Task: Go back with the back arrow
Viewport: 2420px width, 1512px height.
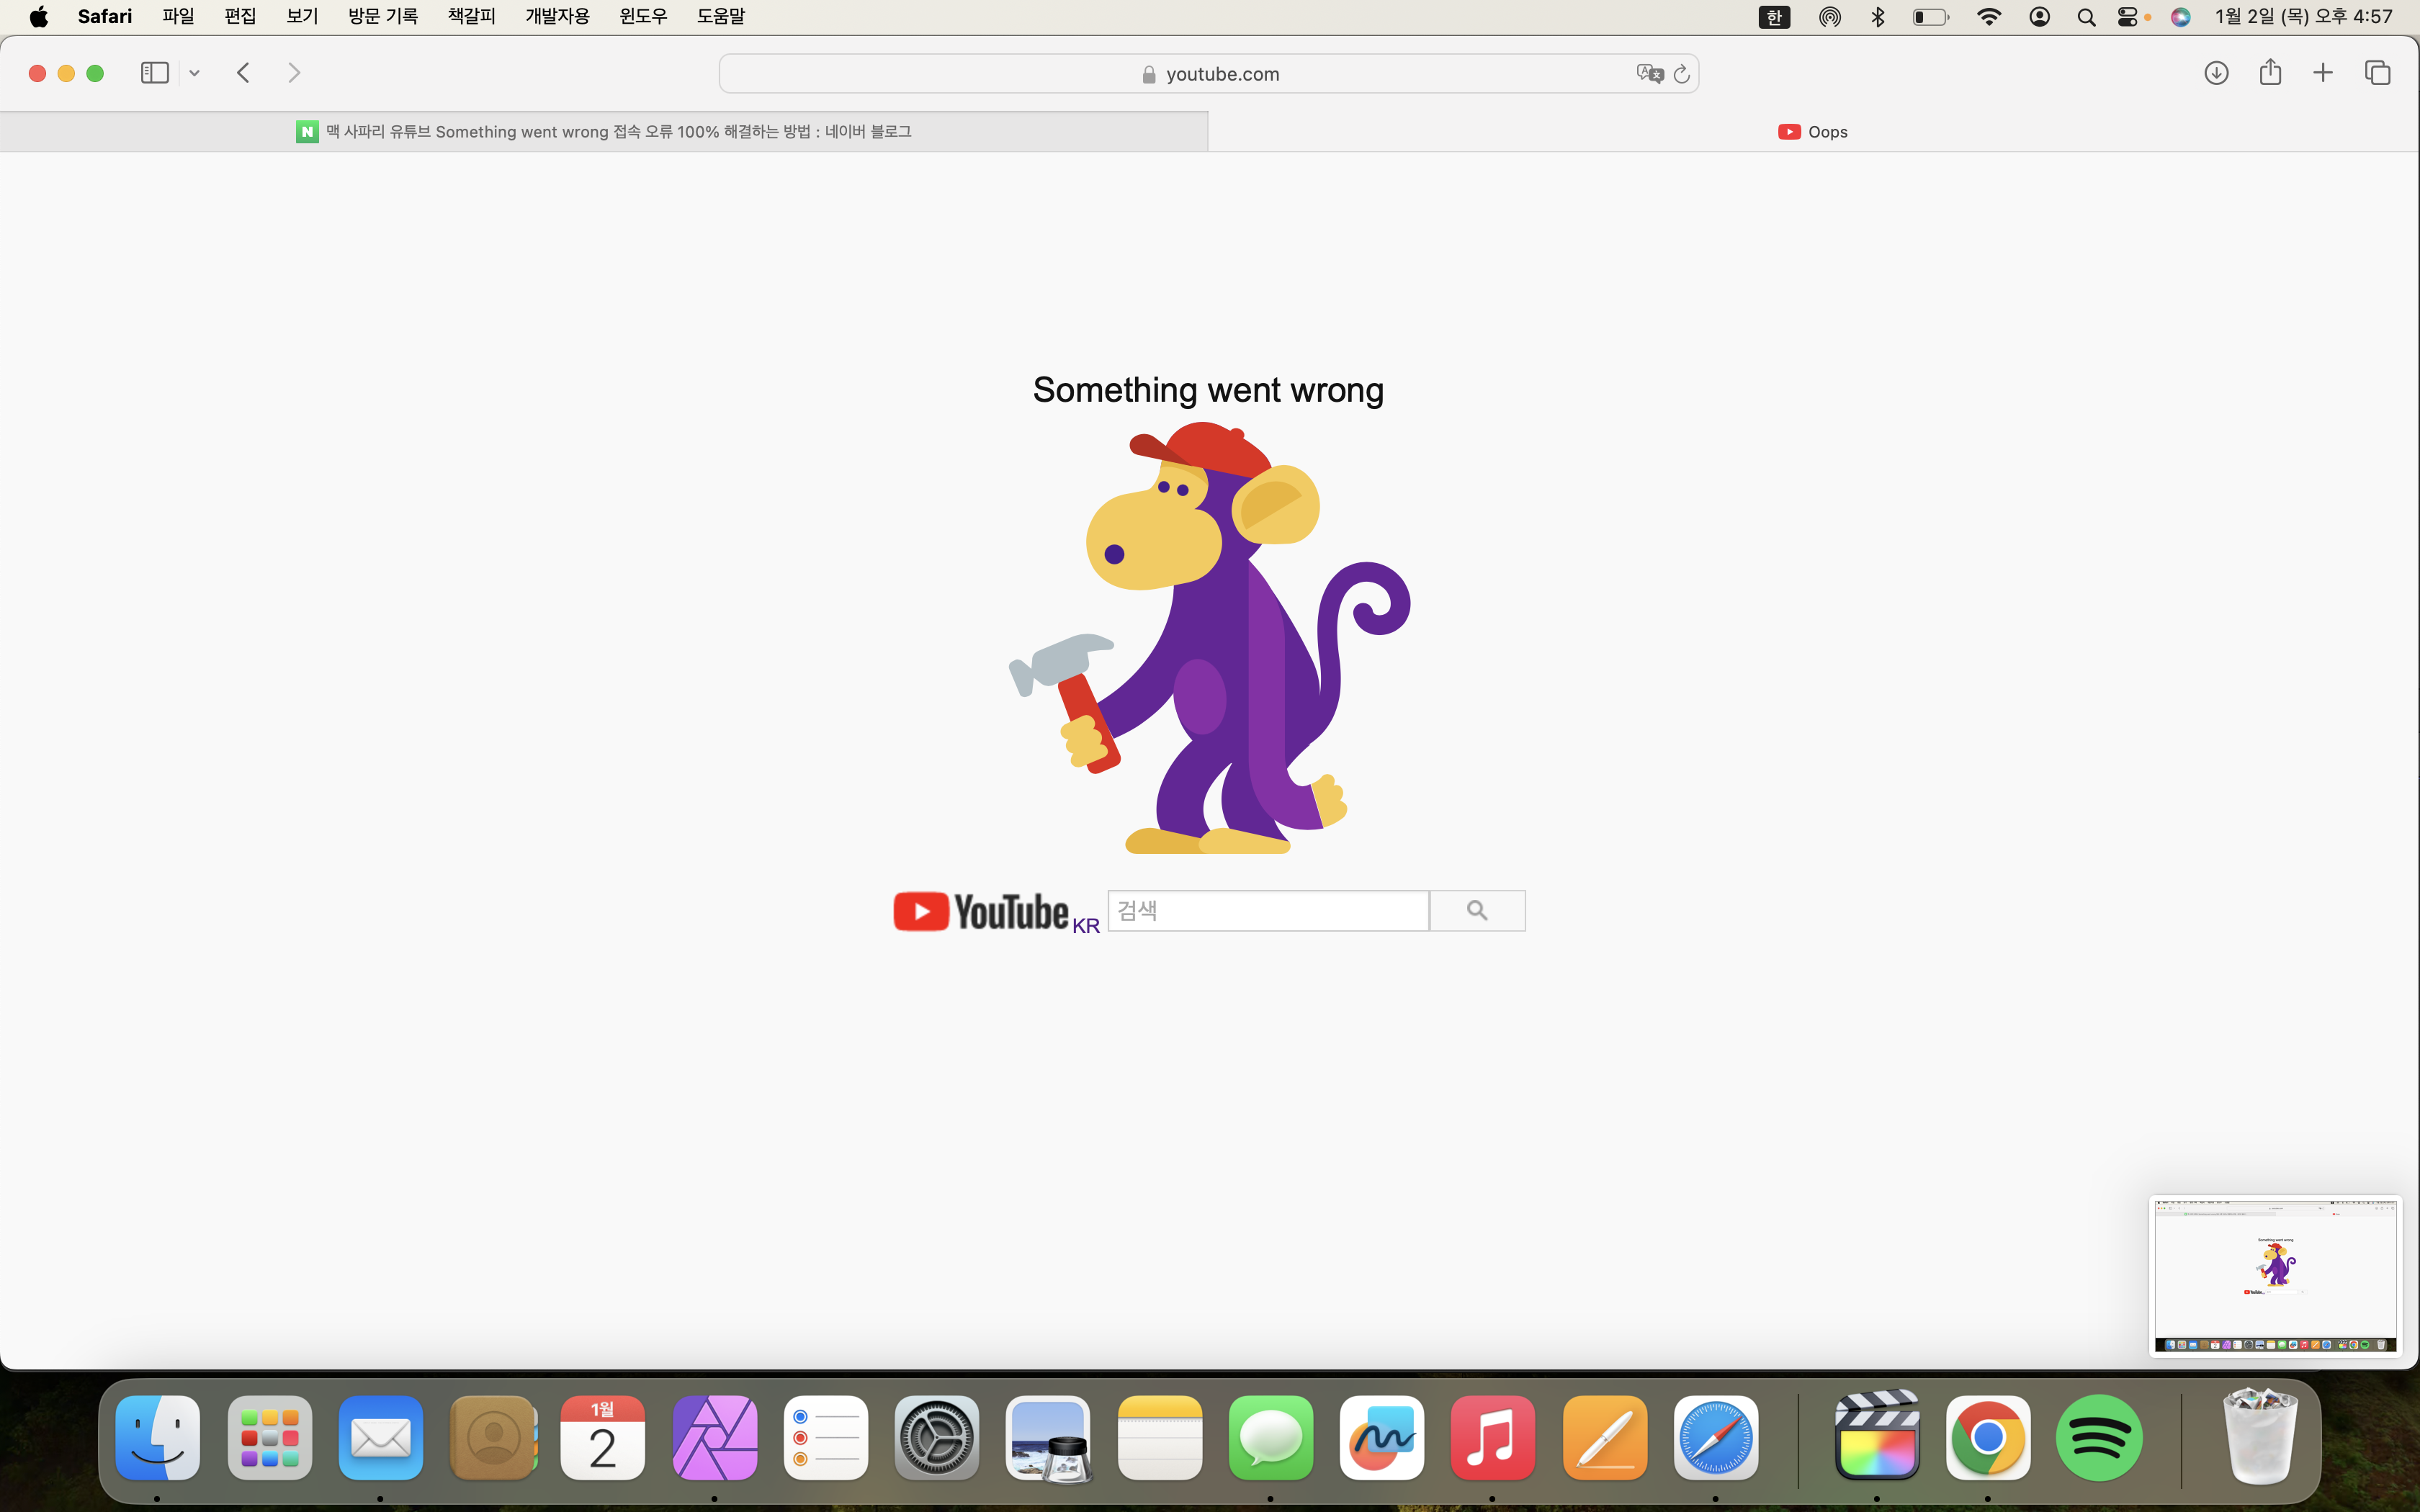Action: coord(243,73)
